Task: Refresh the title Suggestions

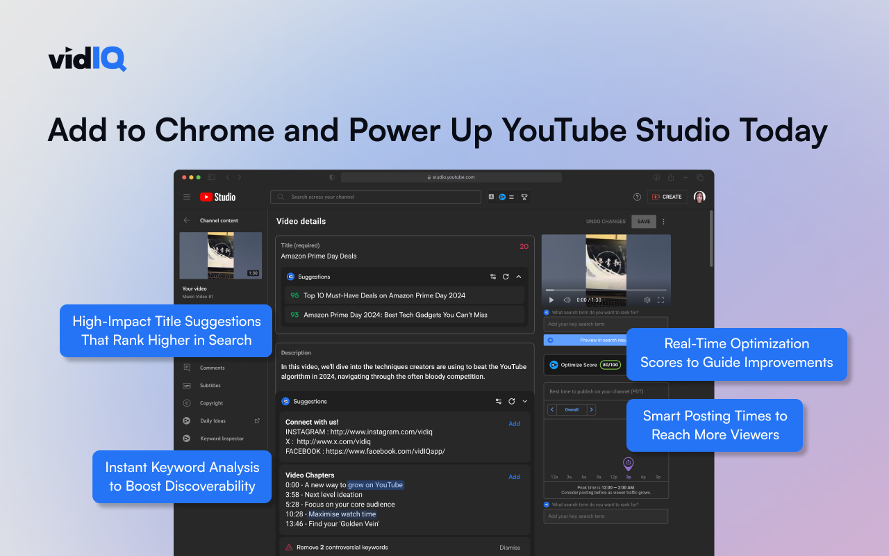Action: point(506,277)
